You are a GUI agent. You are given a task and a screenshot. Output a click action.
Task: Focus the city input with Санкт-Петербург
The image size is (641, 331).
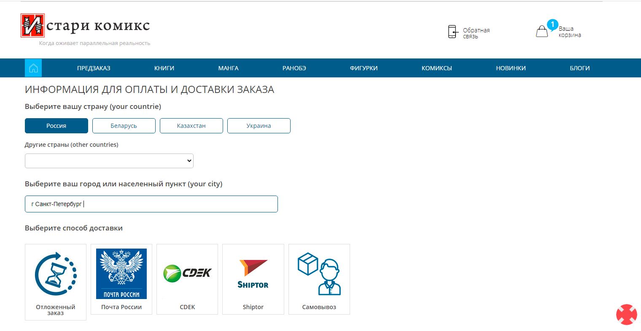(151, 204)
